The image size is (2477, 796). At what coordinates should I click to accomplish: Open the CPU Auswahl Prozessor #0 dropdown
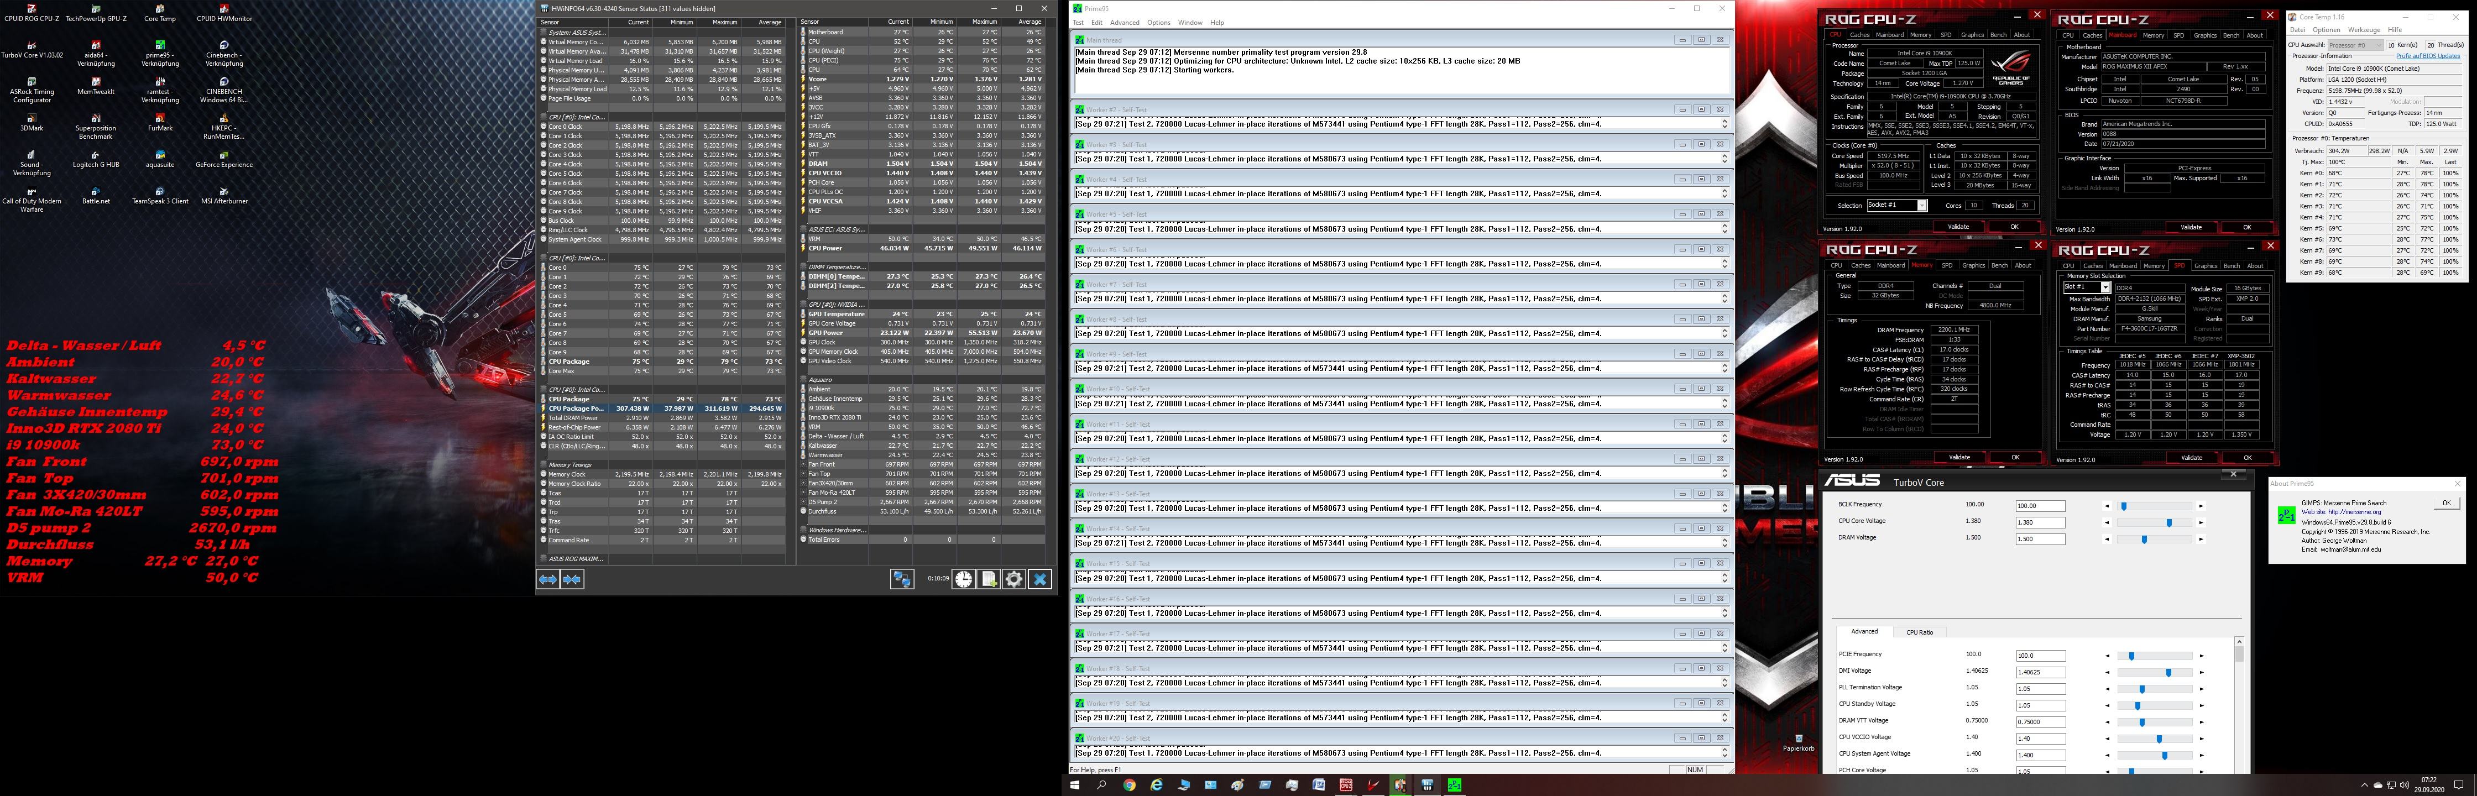pyautogui.click(x=2355, y=45)
